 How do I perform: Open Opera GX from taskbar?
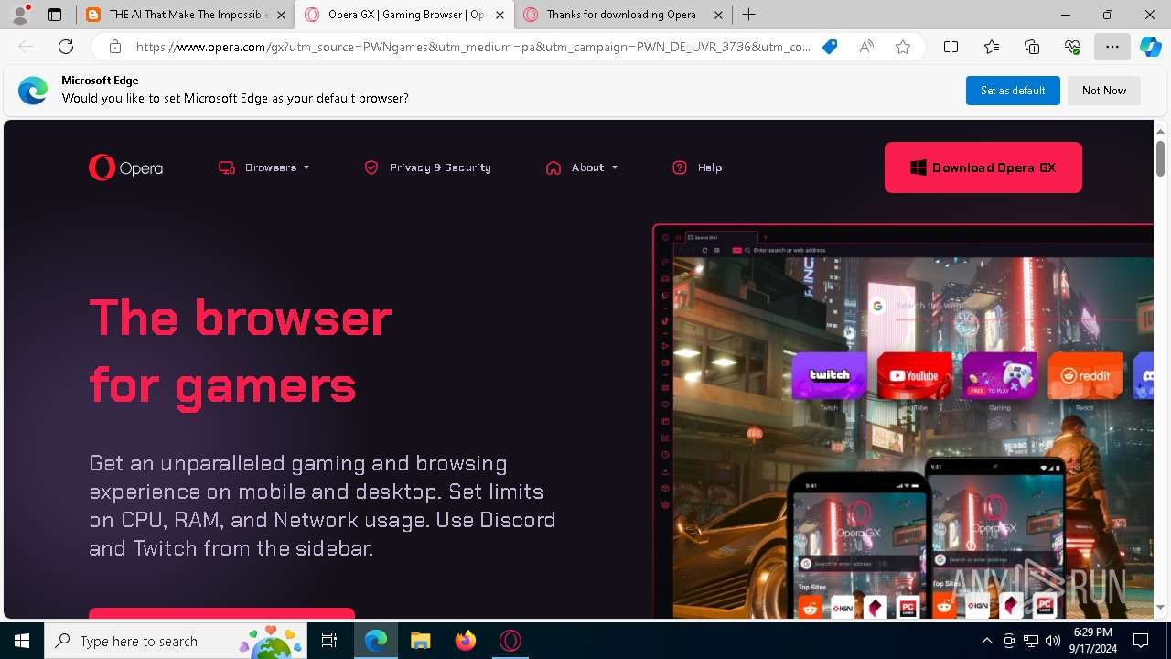click(510, 641)
